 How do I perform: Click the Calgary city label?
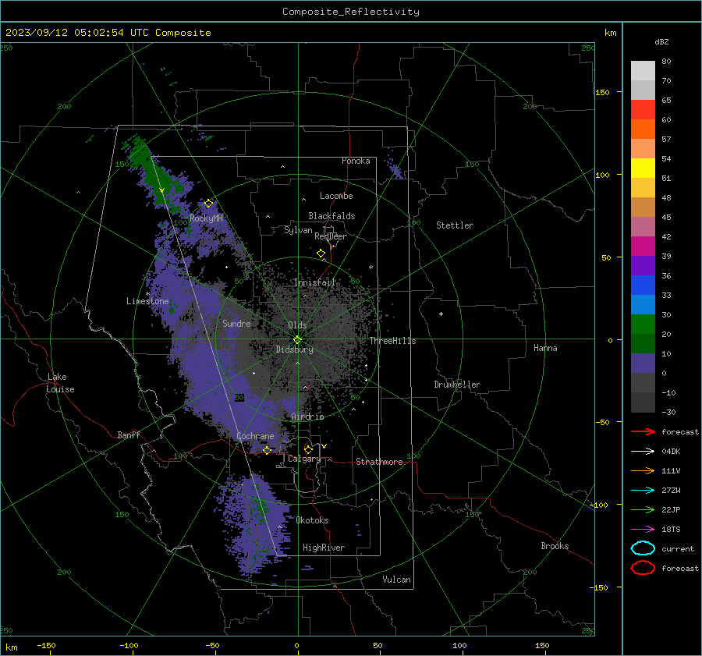304,459
